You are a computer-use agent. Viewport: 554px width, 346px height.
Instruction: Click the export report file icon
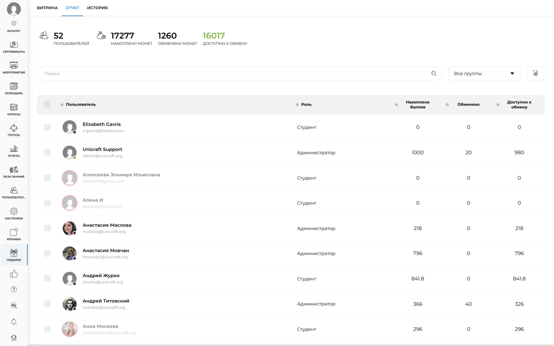(535, 73)
